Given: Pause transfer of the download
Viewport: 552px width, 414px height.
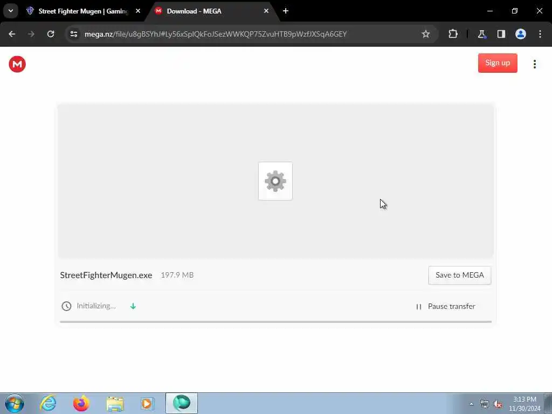Looking at the screenshot, I should 446,307.
